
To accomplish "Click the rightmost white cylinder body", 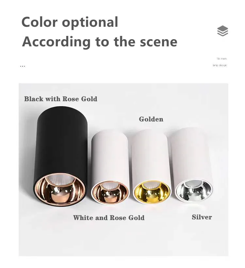I will tap(189, 154).
